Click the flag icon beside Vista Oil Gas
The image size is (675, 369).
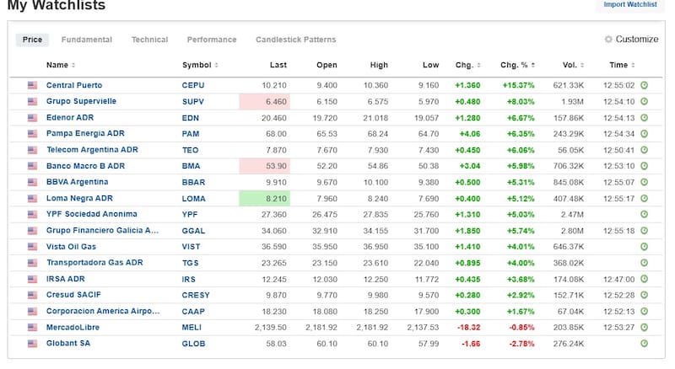point(33,246)
